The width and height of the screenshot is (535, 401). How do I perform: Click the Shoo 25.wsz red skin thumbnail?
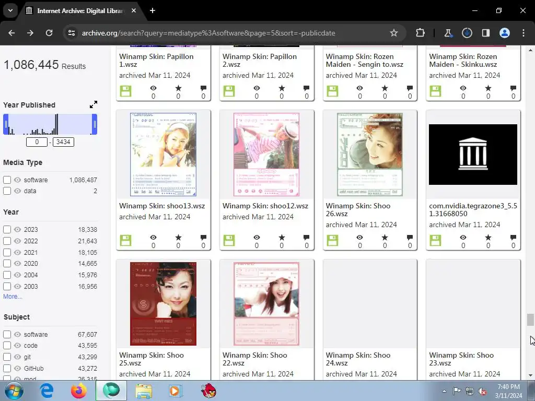pos(163,304)
